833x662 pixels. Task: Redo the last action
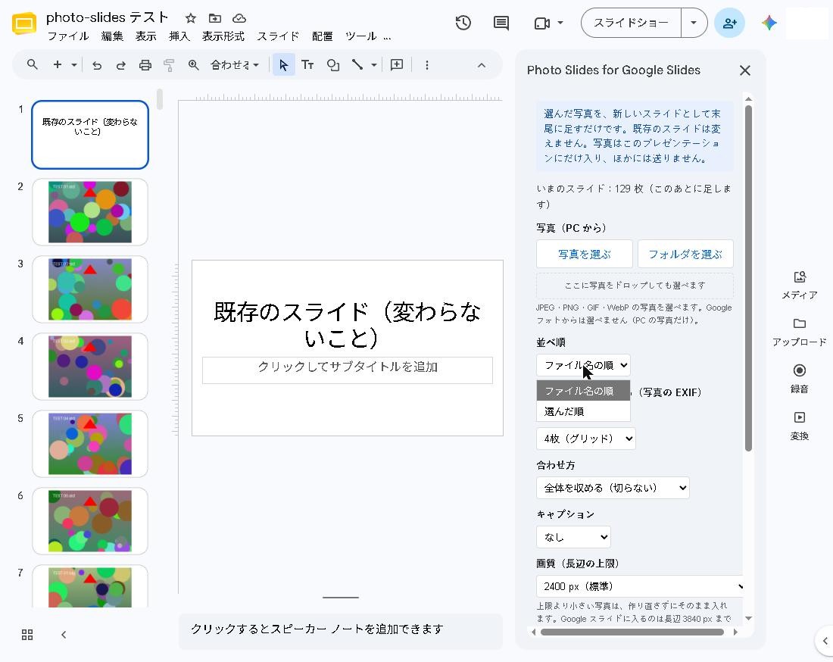(121, 65)
